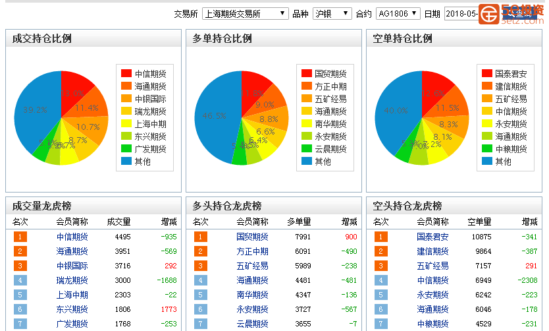The width and height of the screenshot is (549, 331).
Task: Click the 日期 date input field
Action: [461, 14]
